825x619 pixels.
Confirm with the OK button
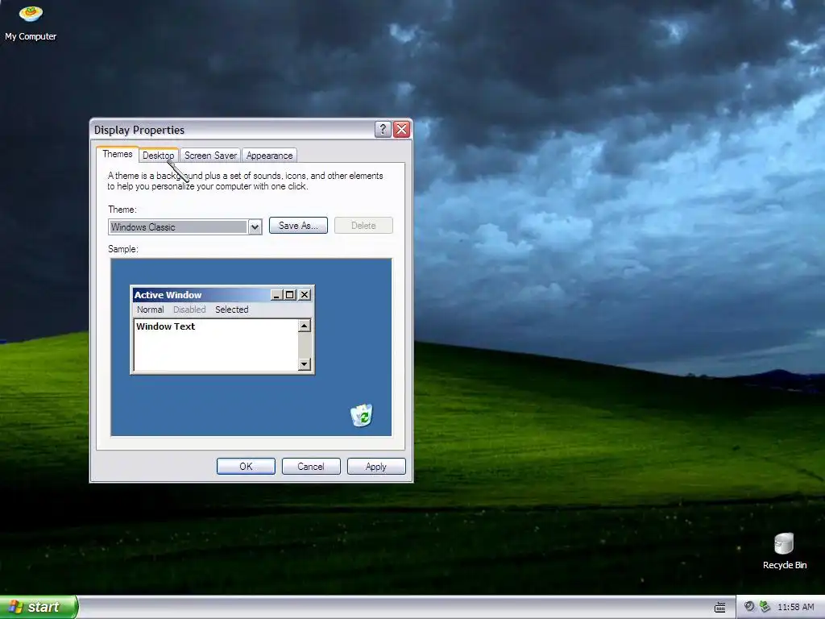pyautogui.click(x=246, y=467)
